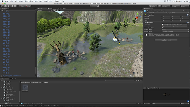Expand the Characters folder
The height and width of the screenshot is (107, 190).
point(3,89)
